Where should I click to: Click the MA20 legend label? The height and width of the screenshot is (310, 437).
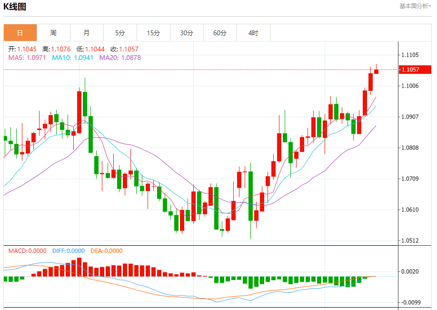click(120, 58)
